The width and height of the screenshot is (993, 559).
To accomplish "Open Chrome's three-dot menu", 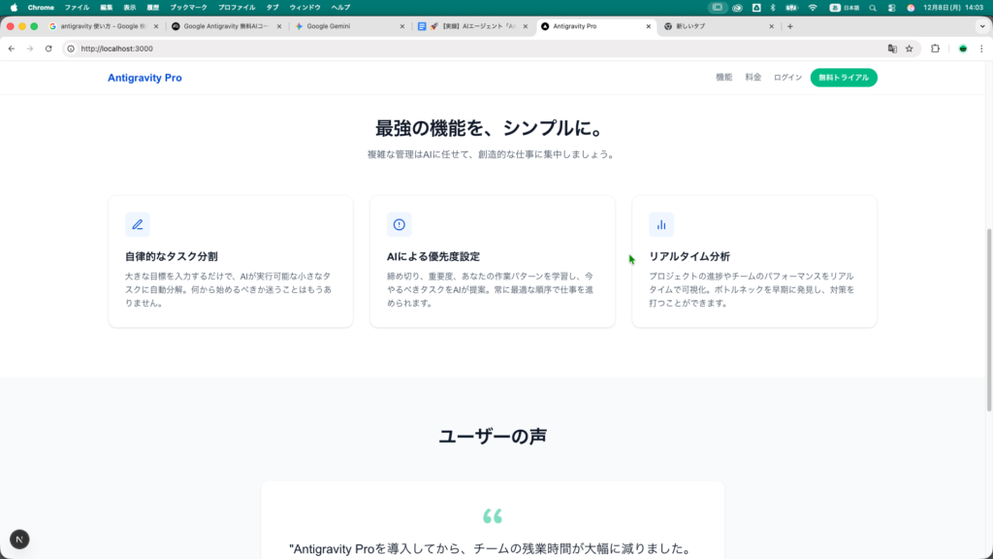I will coord(981,49).
